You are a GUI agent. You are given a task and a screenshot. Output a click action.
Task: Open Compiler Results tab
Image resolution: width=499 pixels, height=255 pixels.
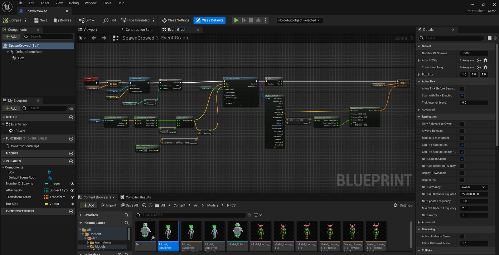(136, 197)
